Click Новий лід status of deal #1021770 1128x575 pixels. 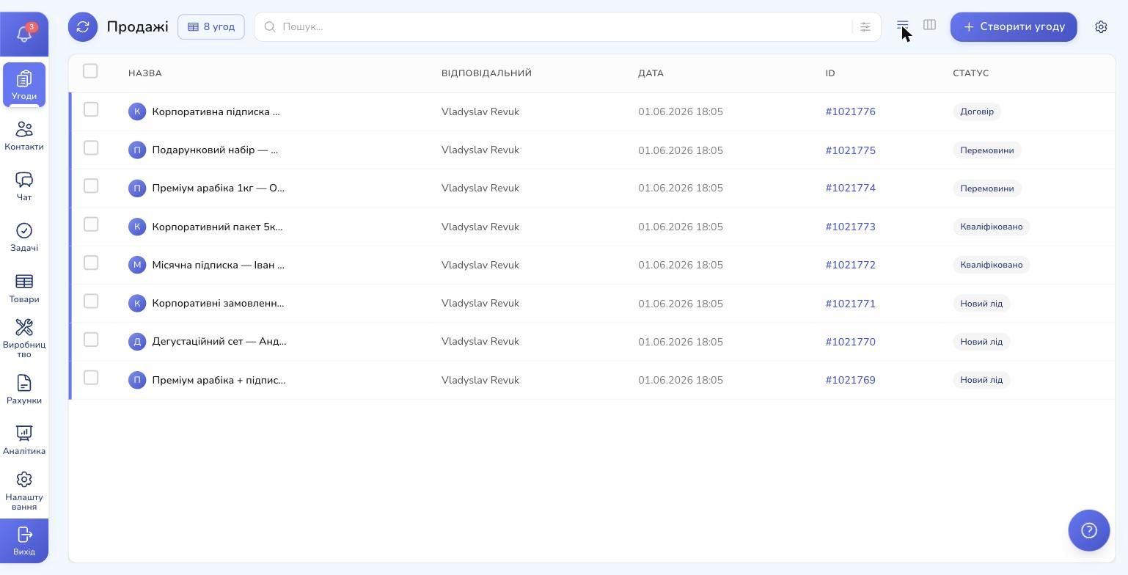(981, 342)
